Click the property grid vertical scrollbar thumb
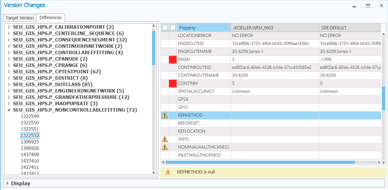 (384, 98)
